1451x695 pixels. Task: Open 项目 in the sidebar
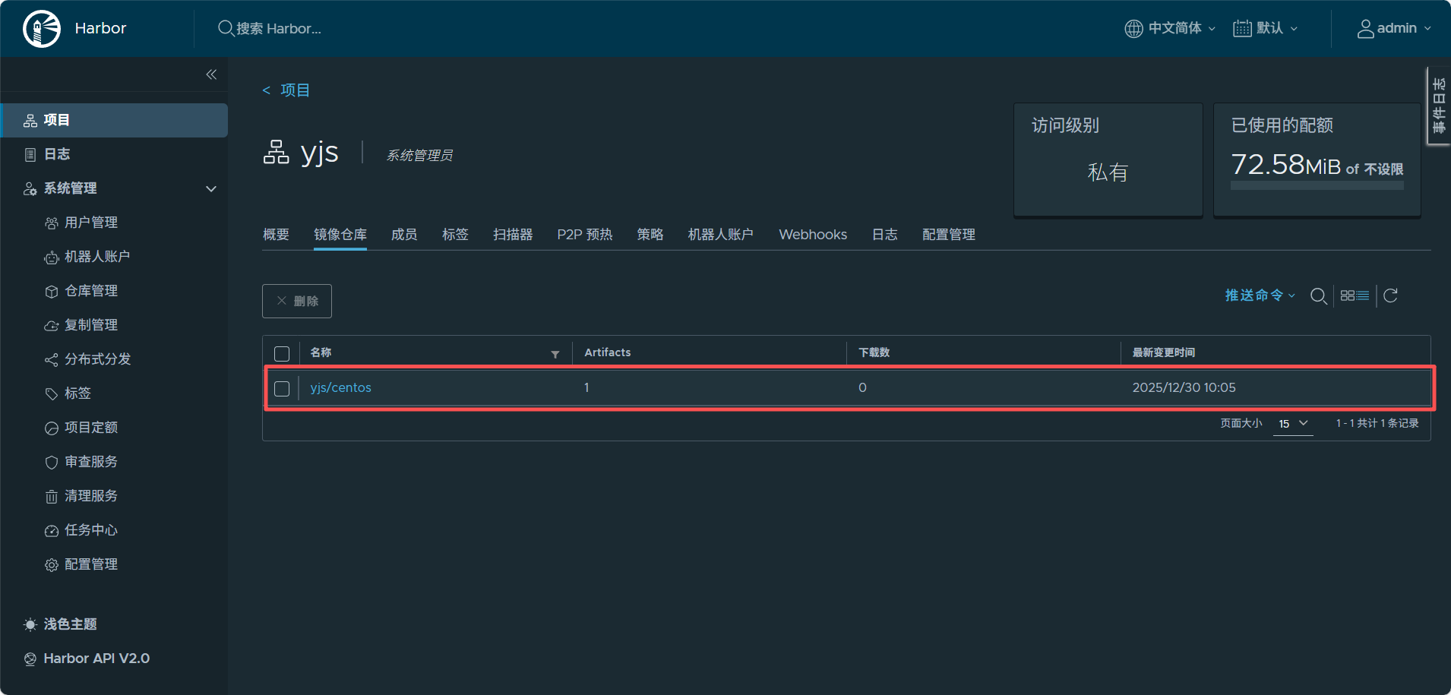[x=114, y=120]
